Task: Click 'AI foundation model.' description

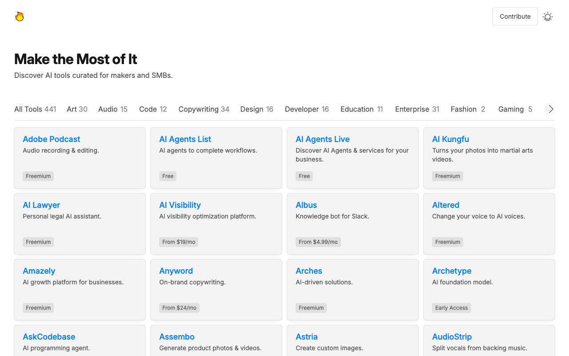Action: pos(462,282)
